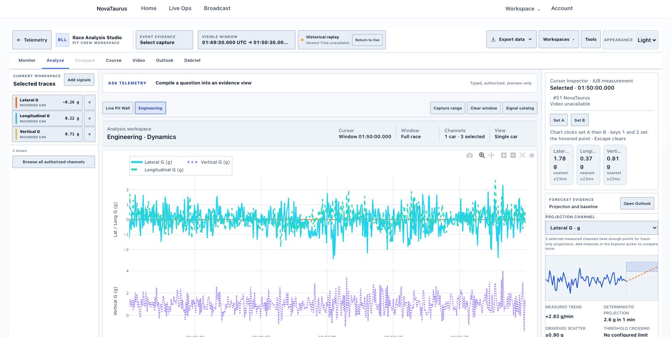Click the '2.6 g in 1 min' projection value
The width and height of the screenshot is (671, 337).
(x=619, y=320)
